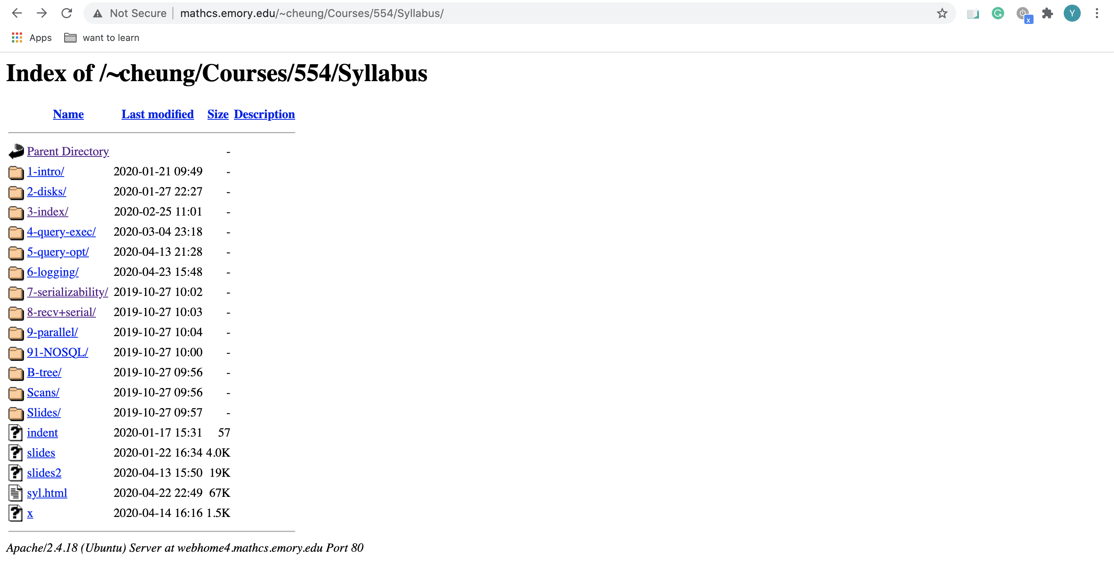
Task: Click the browser extensions puzzle icon
Action: click(1047, 13)
